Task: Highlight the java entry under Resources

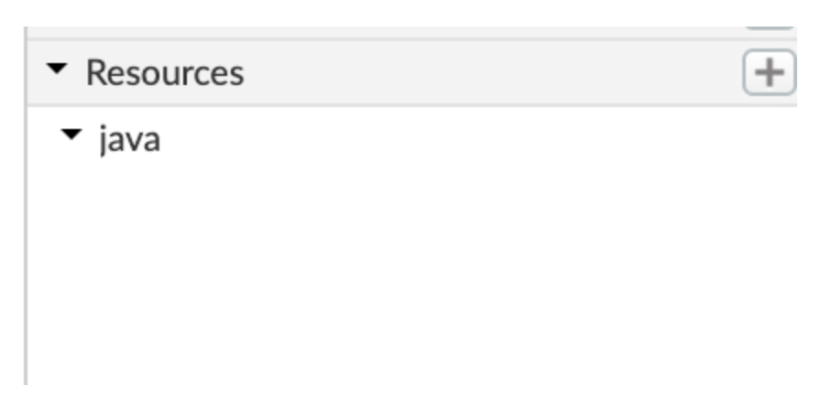Action: 129,140
